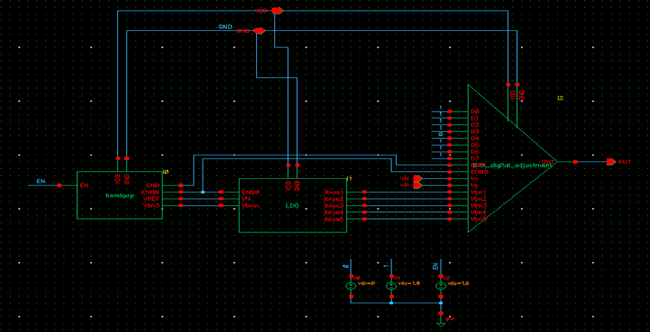
Task: Click the OUT output pin
Action: [611, 161]
